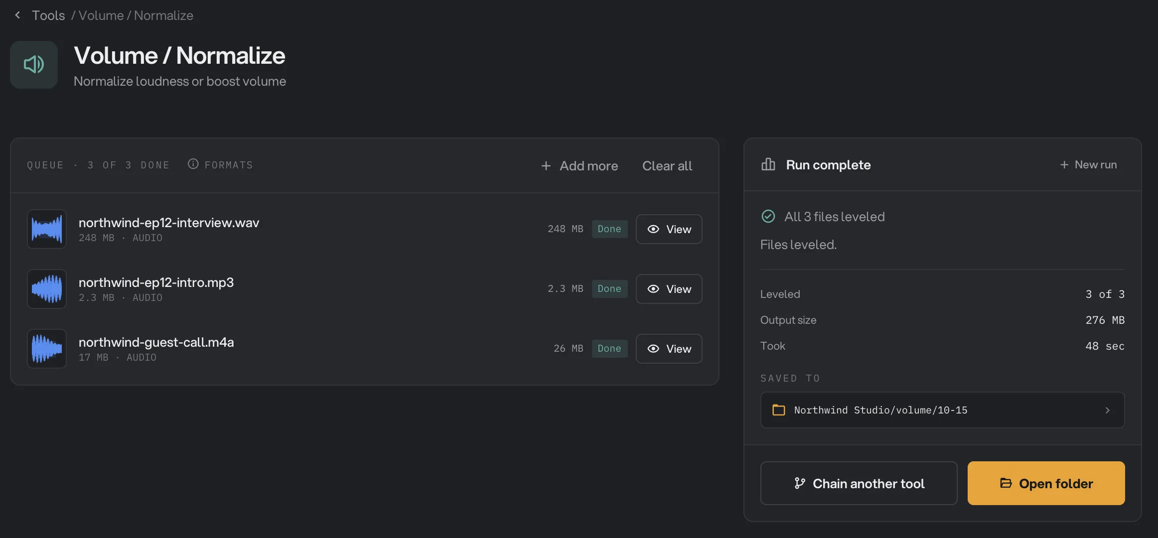Select the Volume breadcrumb item
1158x538 pixels.
click(x=101, y=15)
